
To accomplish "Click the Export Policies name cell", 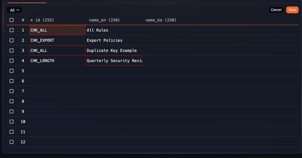I will 114,40.
